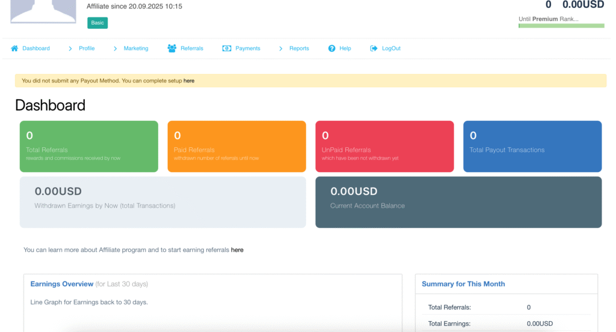Click 'here' link in Payout Method warning
The height and width of the screenshot is (332, 616).
pyautogui.click(x=189, y=81)
